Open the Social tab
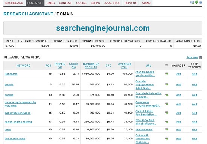The width and height of the screenshot is (207, 144). click(81, 3)
